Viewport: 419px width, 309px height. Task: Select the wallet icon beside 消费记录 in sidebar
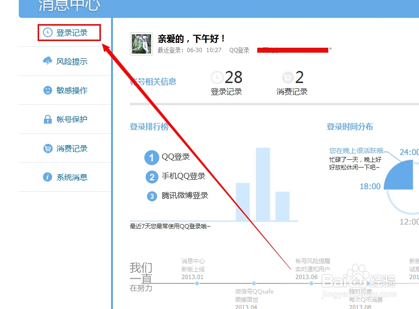48,148
